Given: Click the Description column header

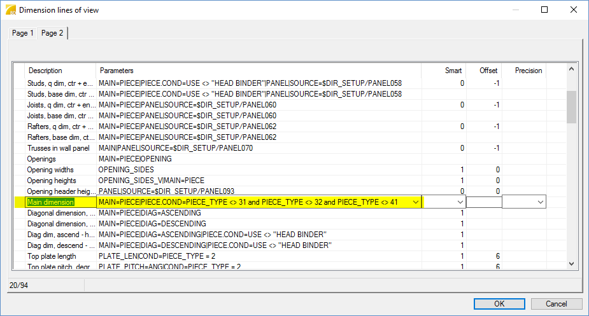Looking at the screenshot, I should pos(45,71).
